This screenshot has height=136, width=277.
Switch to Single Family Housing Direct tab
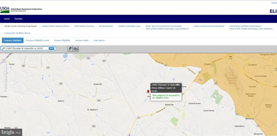coord(55,26)
